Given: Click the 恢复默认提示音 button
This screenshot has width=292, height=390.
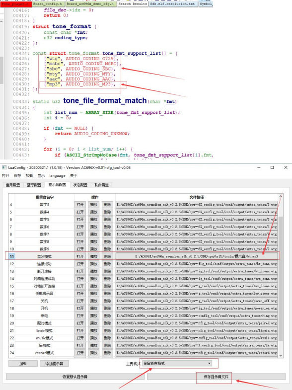Looking at the screenshot, I should (x=75, y=377).
